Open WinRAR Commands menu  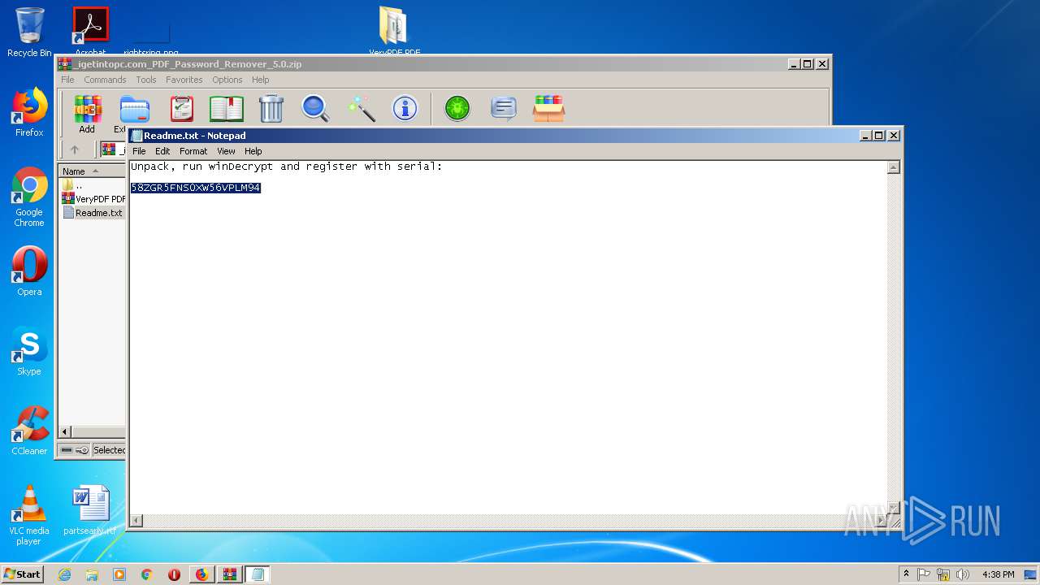coord(105,80)
